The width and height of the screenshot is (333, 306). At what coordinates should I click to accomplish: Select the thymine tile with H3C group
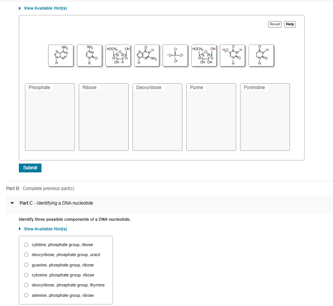coord(233,56)
